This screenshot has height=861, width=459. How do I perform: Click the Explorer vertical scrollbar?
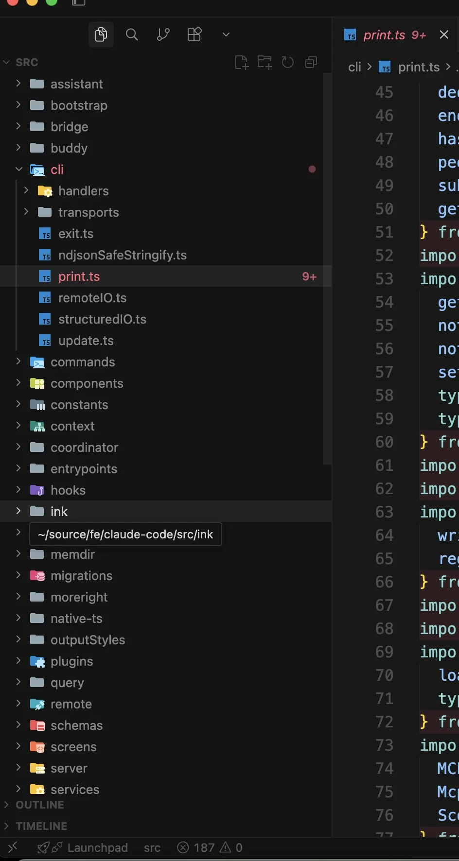[327, 267]
